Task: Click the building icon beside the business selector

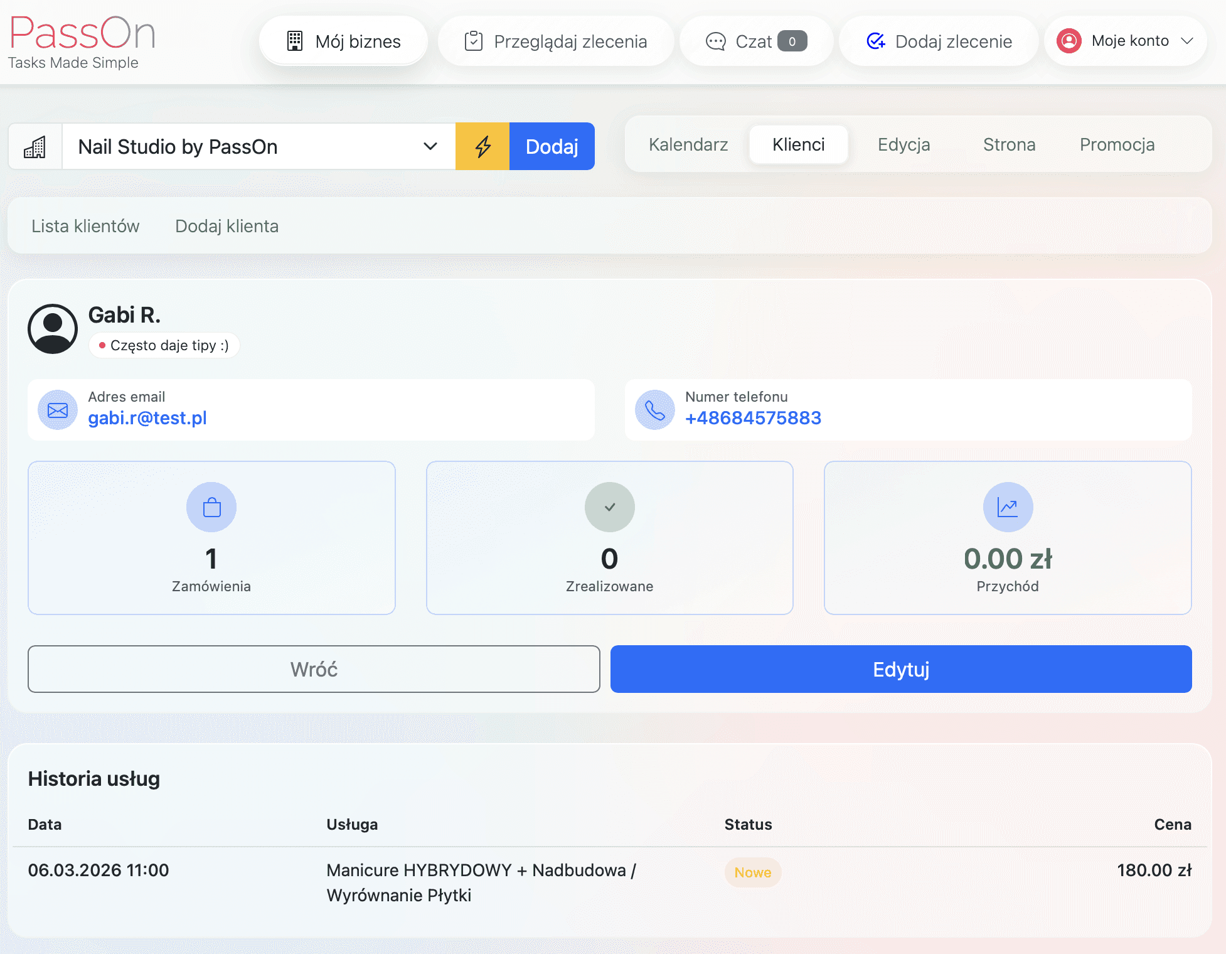Action: coord(35,146)
